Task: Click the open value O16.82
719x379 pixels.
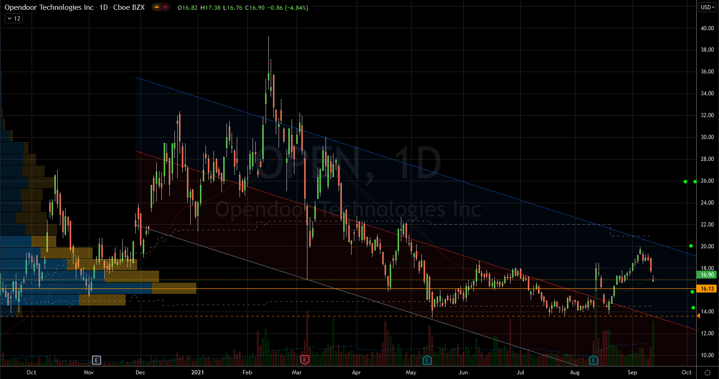Action: point(188,8)
